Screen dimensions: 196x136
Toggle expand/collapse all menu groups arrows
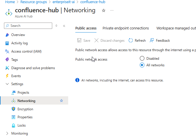point(56,26)
